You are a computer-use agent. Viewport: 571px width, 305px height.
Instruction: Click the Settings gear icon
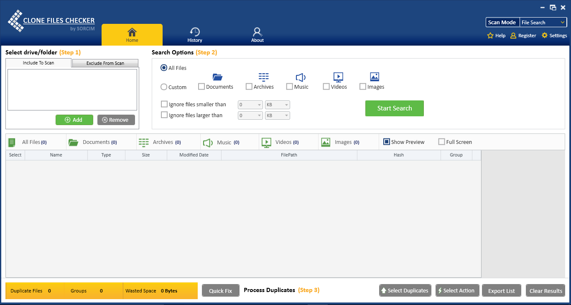pos(545,36)
